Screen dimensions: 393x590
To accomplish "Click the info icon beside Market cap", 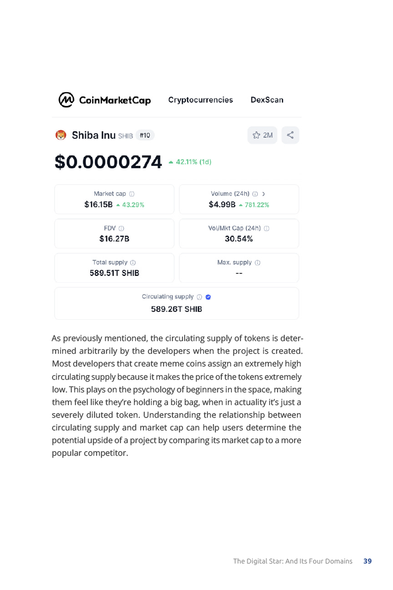I will tap(132, 194).
